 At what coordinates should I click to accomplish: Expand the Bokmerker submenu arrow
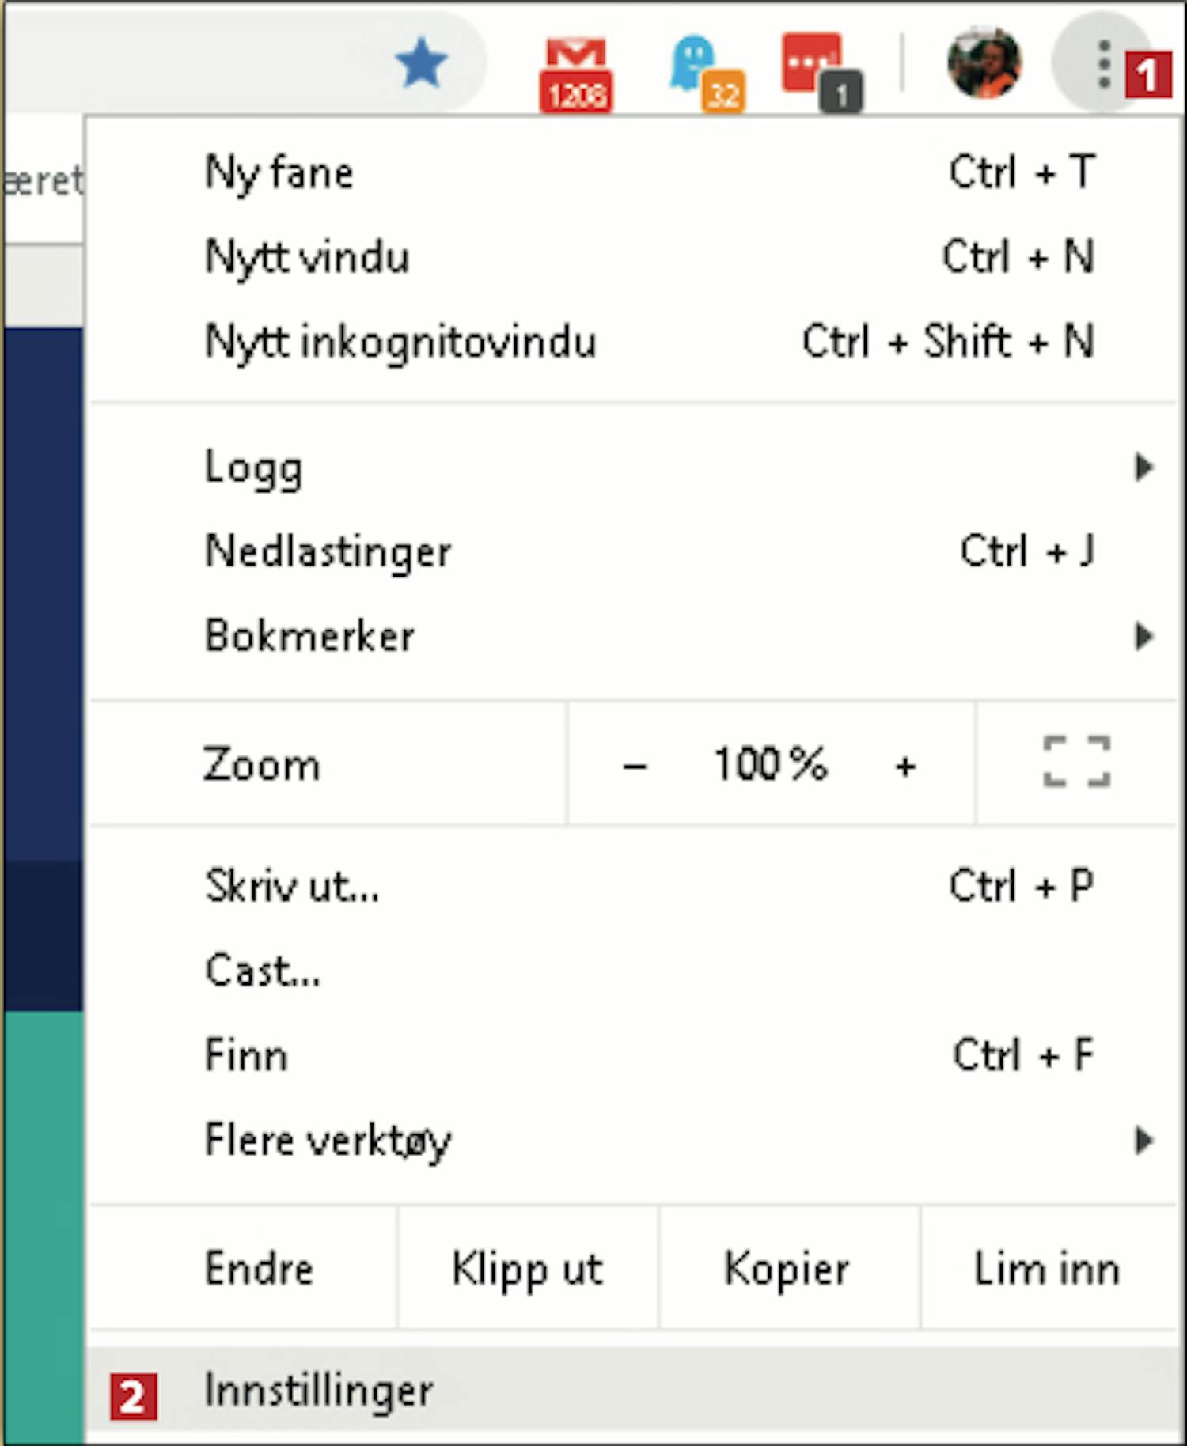click(x=1143, y=636)
